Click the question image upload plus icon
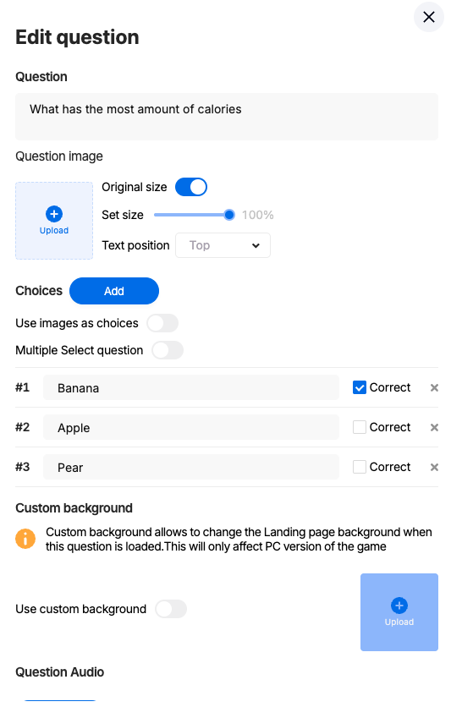 point(54,214)
